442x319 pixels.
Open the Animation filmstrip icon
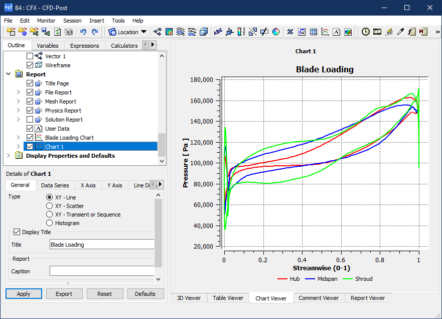point(377,32)
